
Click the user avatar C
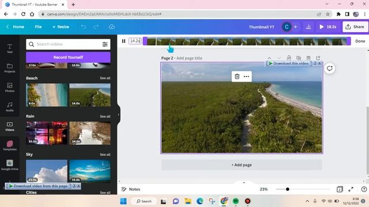click(287, 27)
